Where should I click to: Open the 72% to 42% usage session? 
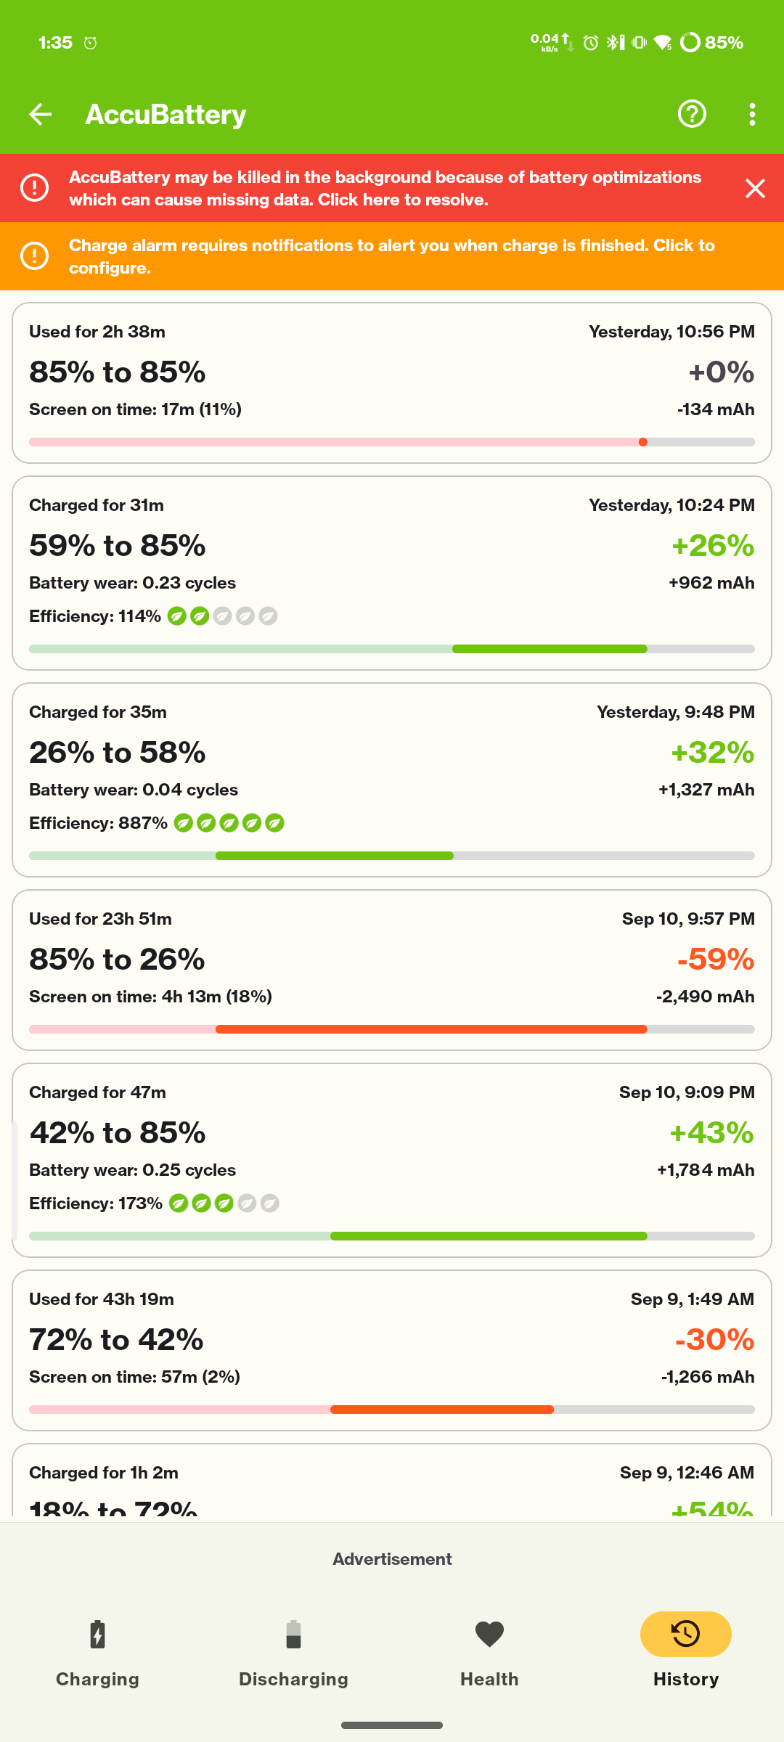(x=392, y=1350)
